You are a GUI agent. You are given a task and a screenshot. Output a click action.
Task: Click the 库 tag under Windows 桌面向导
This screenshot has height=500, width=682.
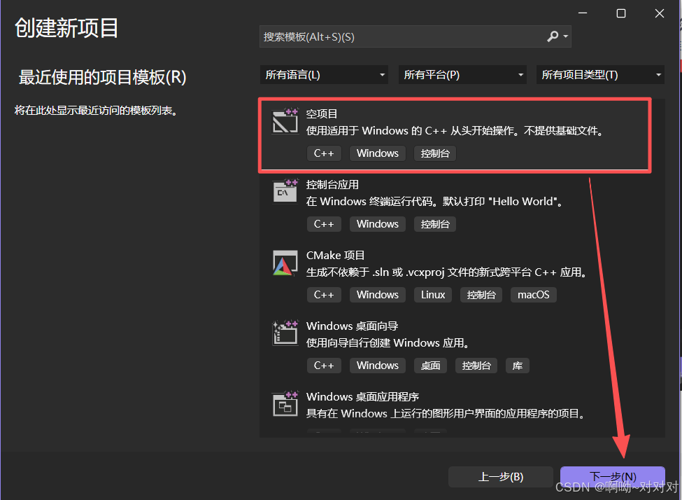click(518, 366)
